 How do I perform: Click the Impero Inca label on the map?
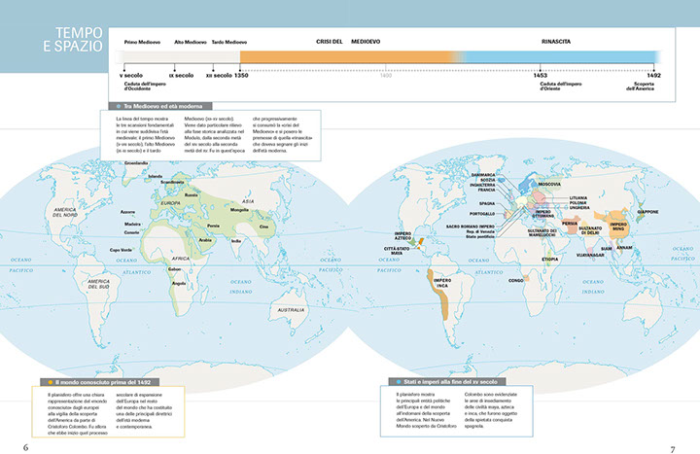click(x=441, y=282)
